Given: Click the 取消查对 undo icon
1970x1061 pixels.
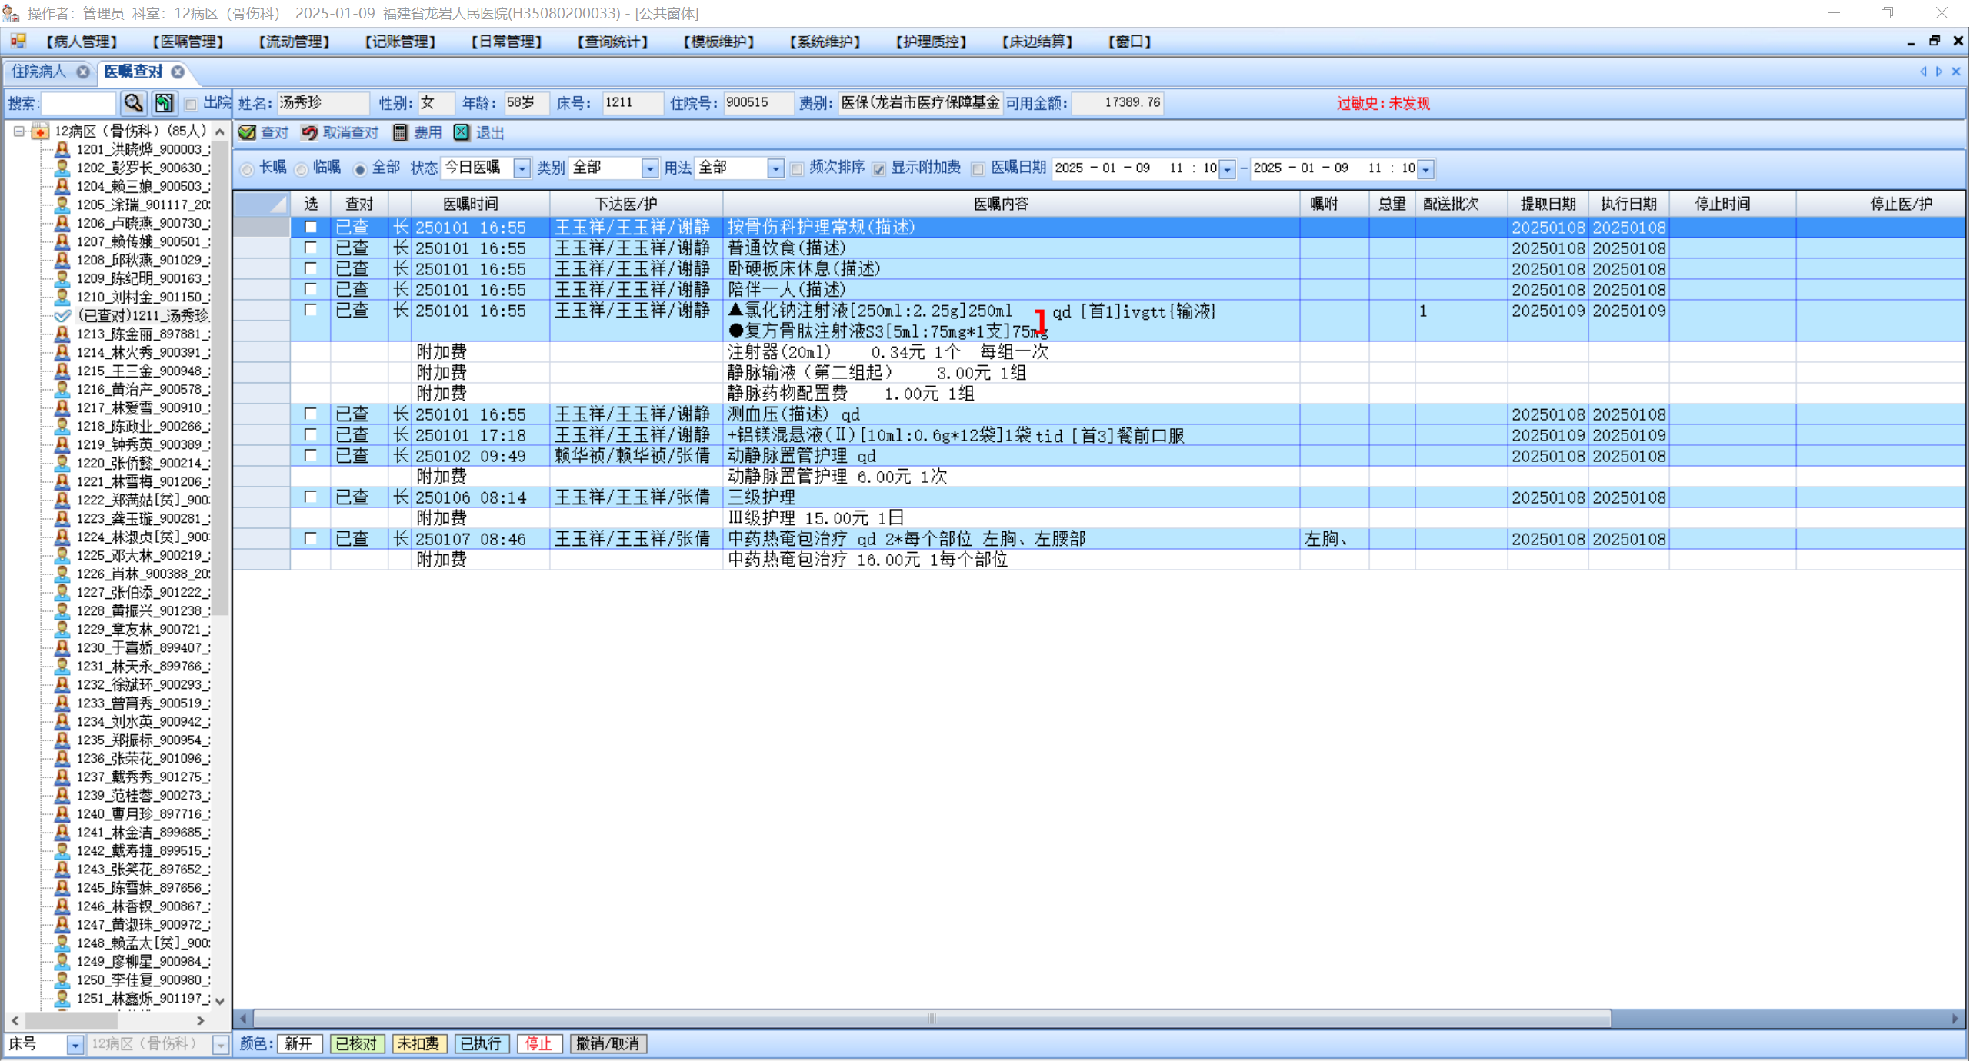Looking at the screenshot, I should [309, 133].
